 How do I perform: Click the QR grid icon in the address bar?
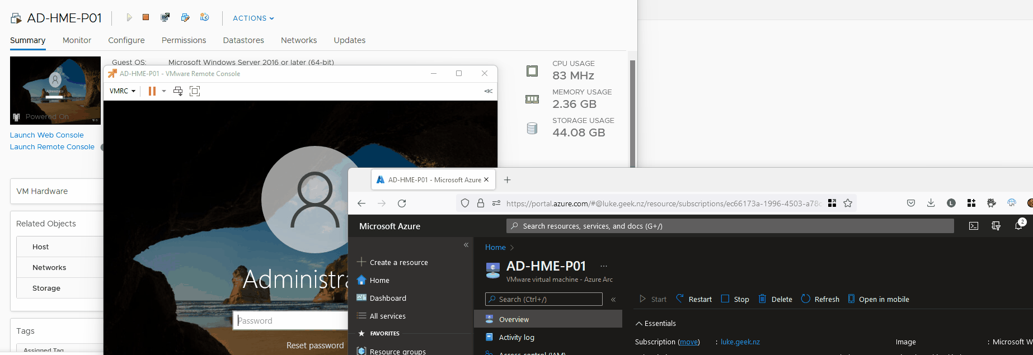click(832, 203)
